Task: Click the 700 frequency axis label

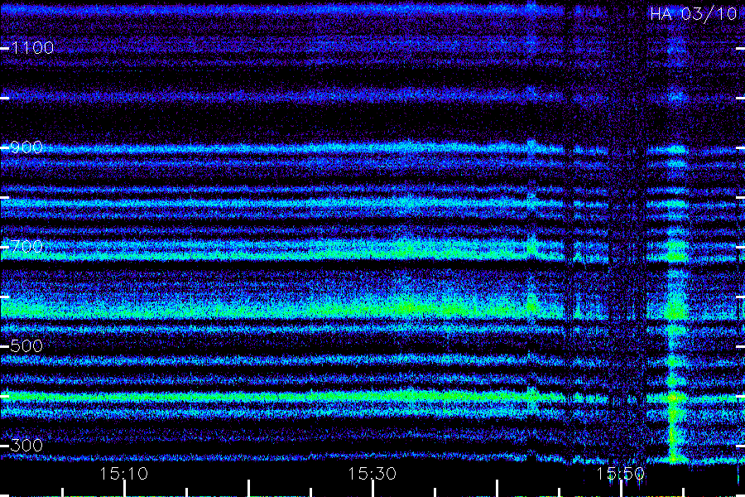Action: [26, 246]
